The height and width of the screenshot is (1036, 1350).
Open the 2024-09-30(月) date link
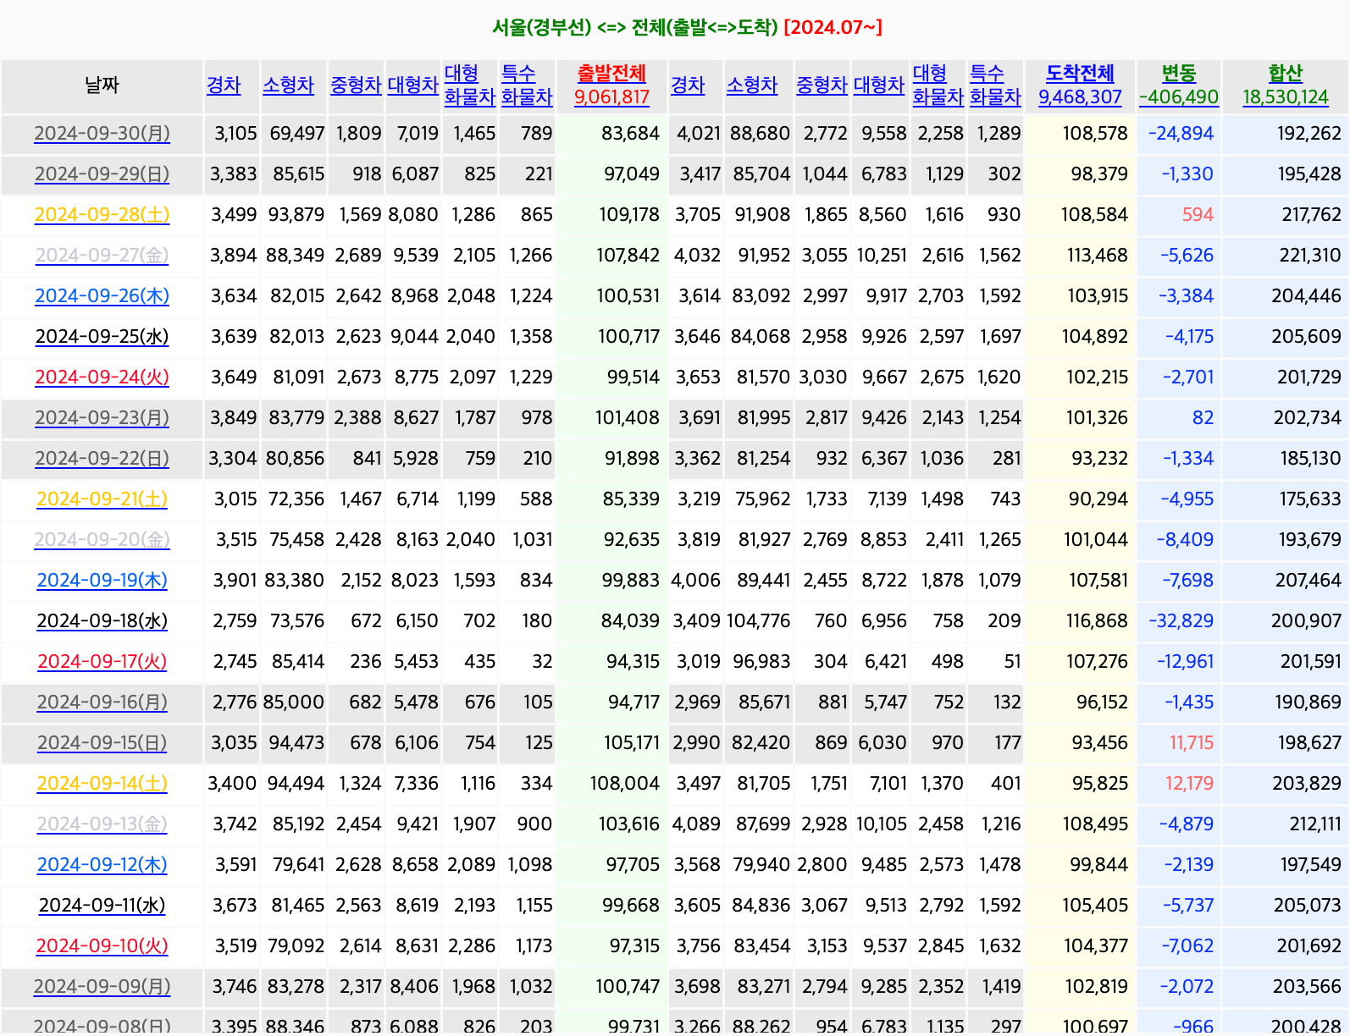click(x=102, y=134)
